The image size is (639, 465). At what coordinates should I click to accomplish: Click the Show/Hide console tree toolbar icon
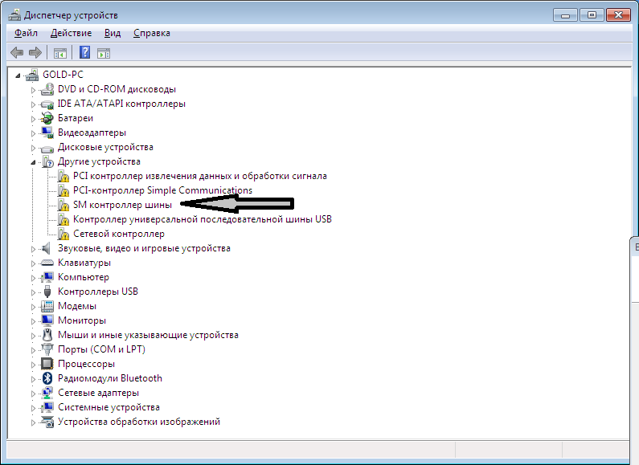click(x=60, y=53)
